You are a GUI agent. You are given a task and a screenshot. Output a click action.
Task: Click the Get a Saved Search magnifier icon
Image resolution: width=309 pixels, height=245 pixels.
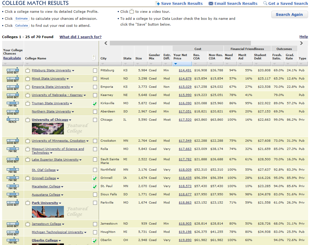[x=265, y=3]
